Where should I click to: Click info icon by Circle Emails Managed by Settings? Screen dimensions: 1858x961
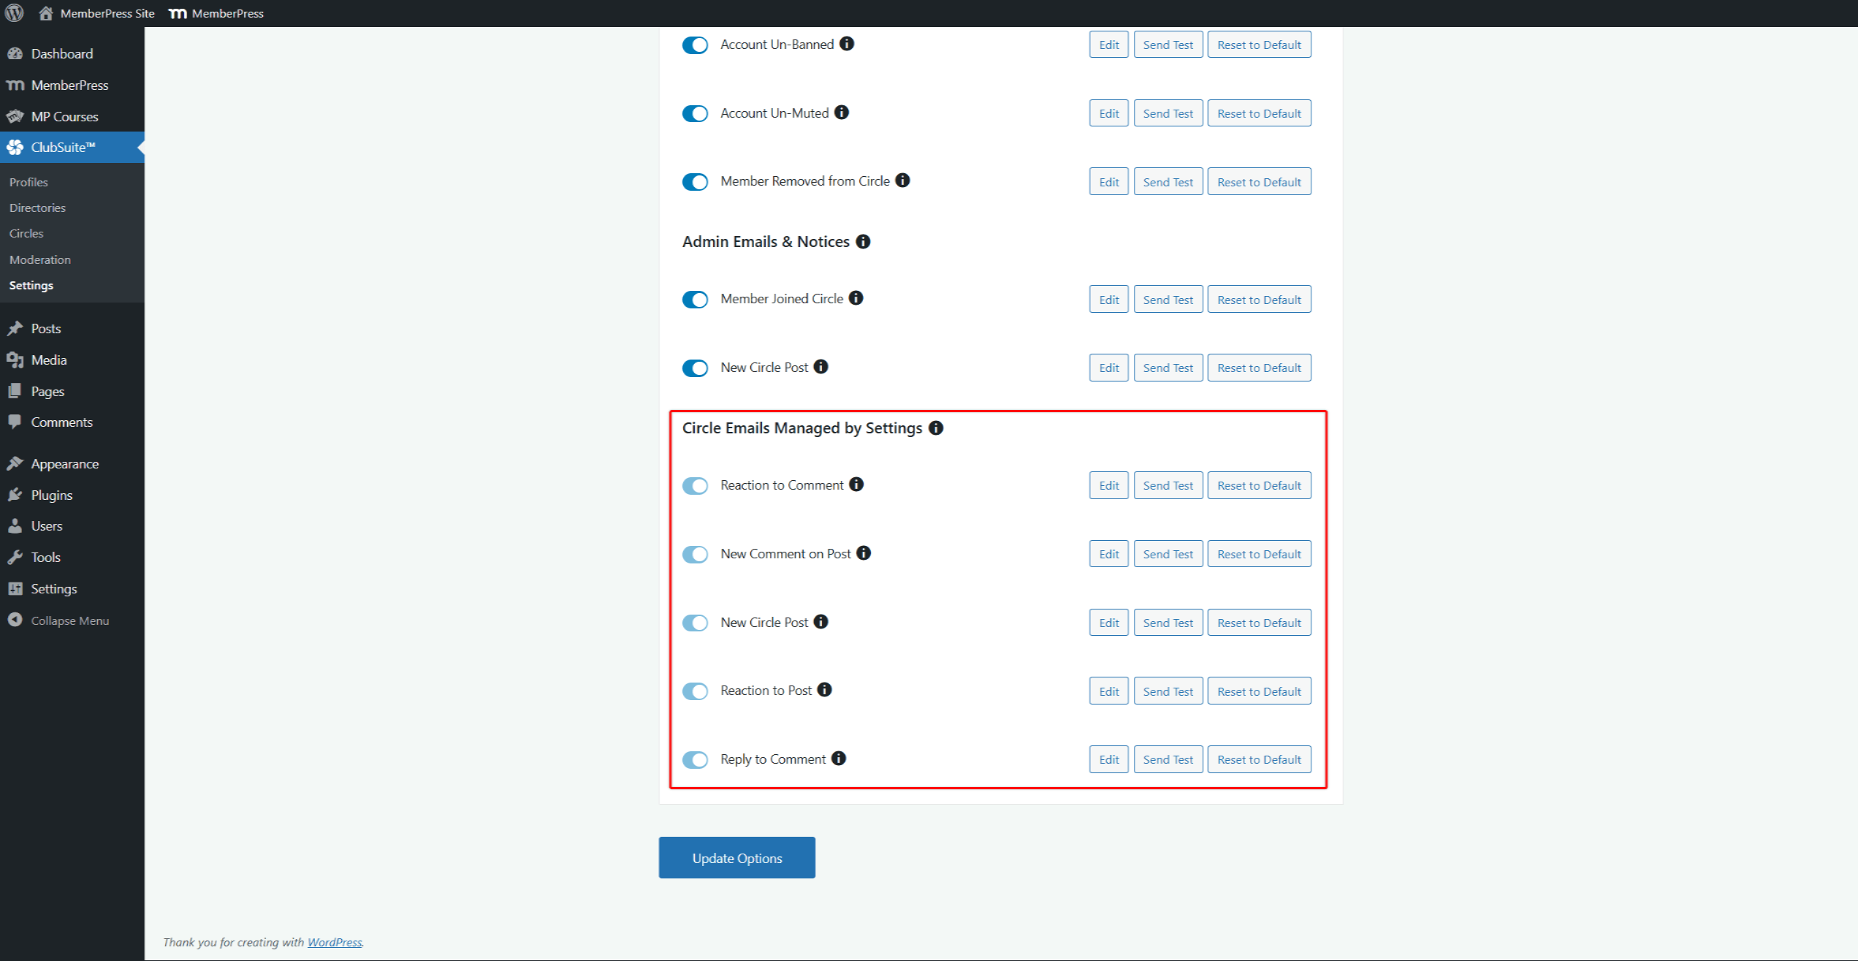(x=935, y=428)
